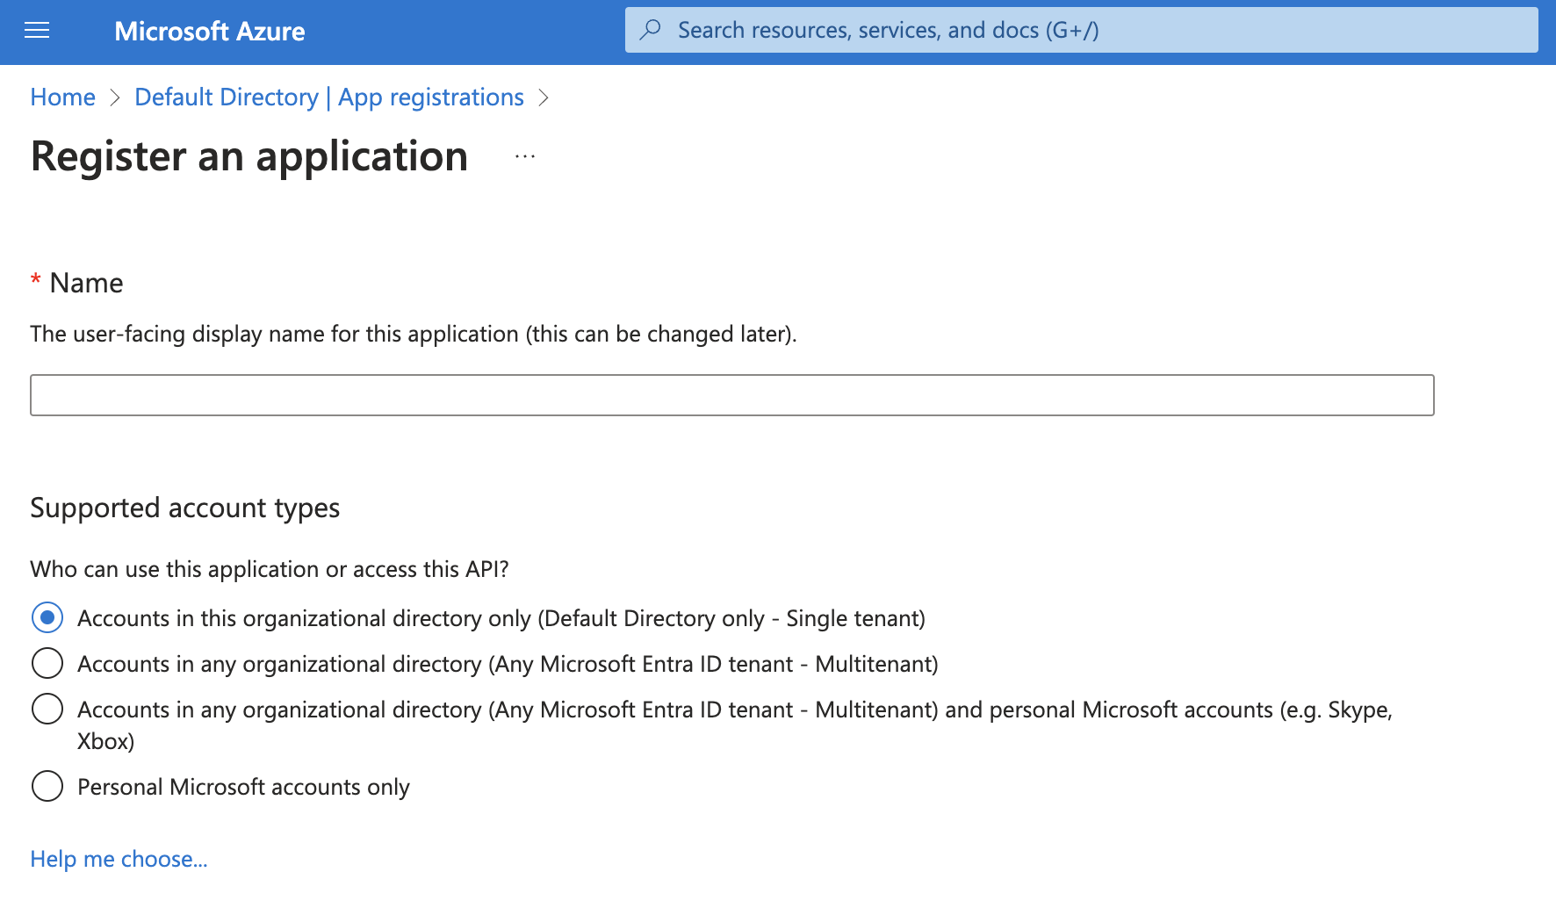Open Default Directory | App registrations breadcrumb
The image size is (1556, 908).
tap(329, 97)
